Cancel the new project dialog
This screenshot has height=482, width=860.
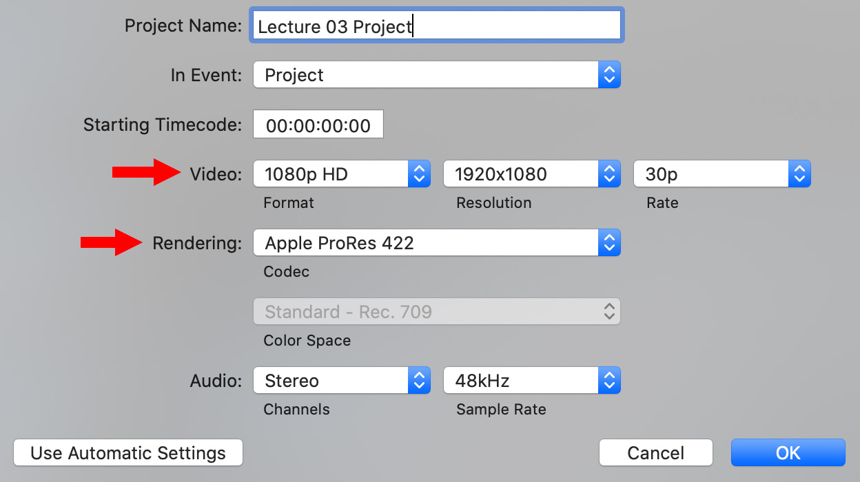click(x=655, y=452)
